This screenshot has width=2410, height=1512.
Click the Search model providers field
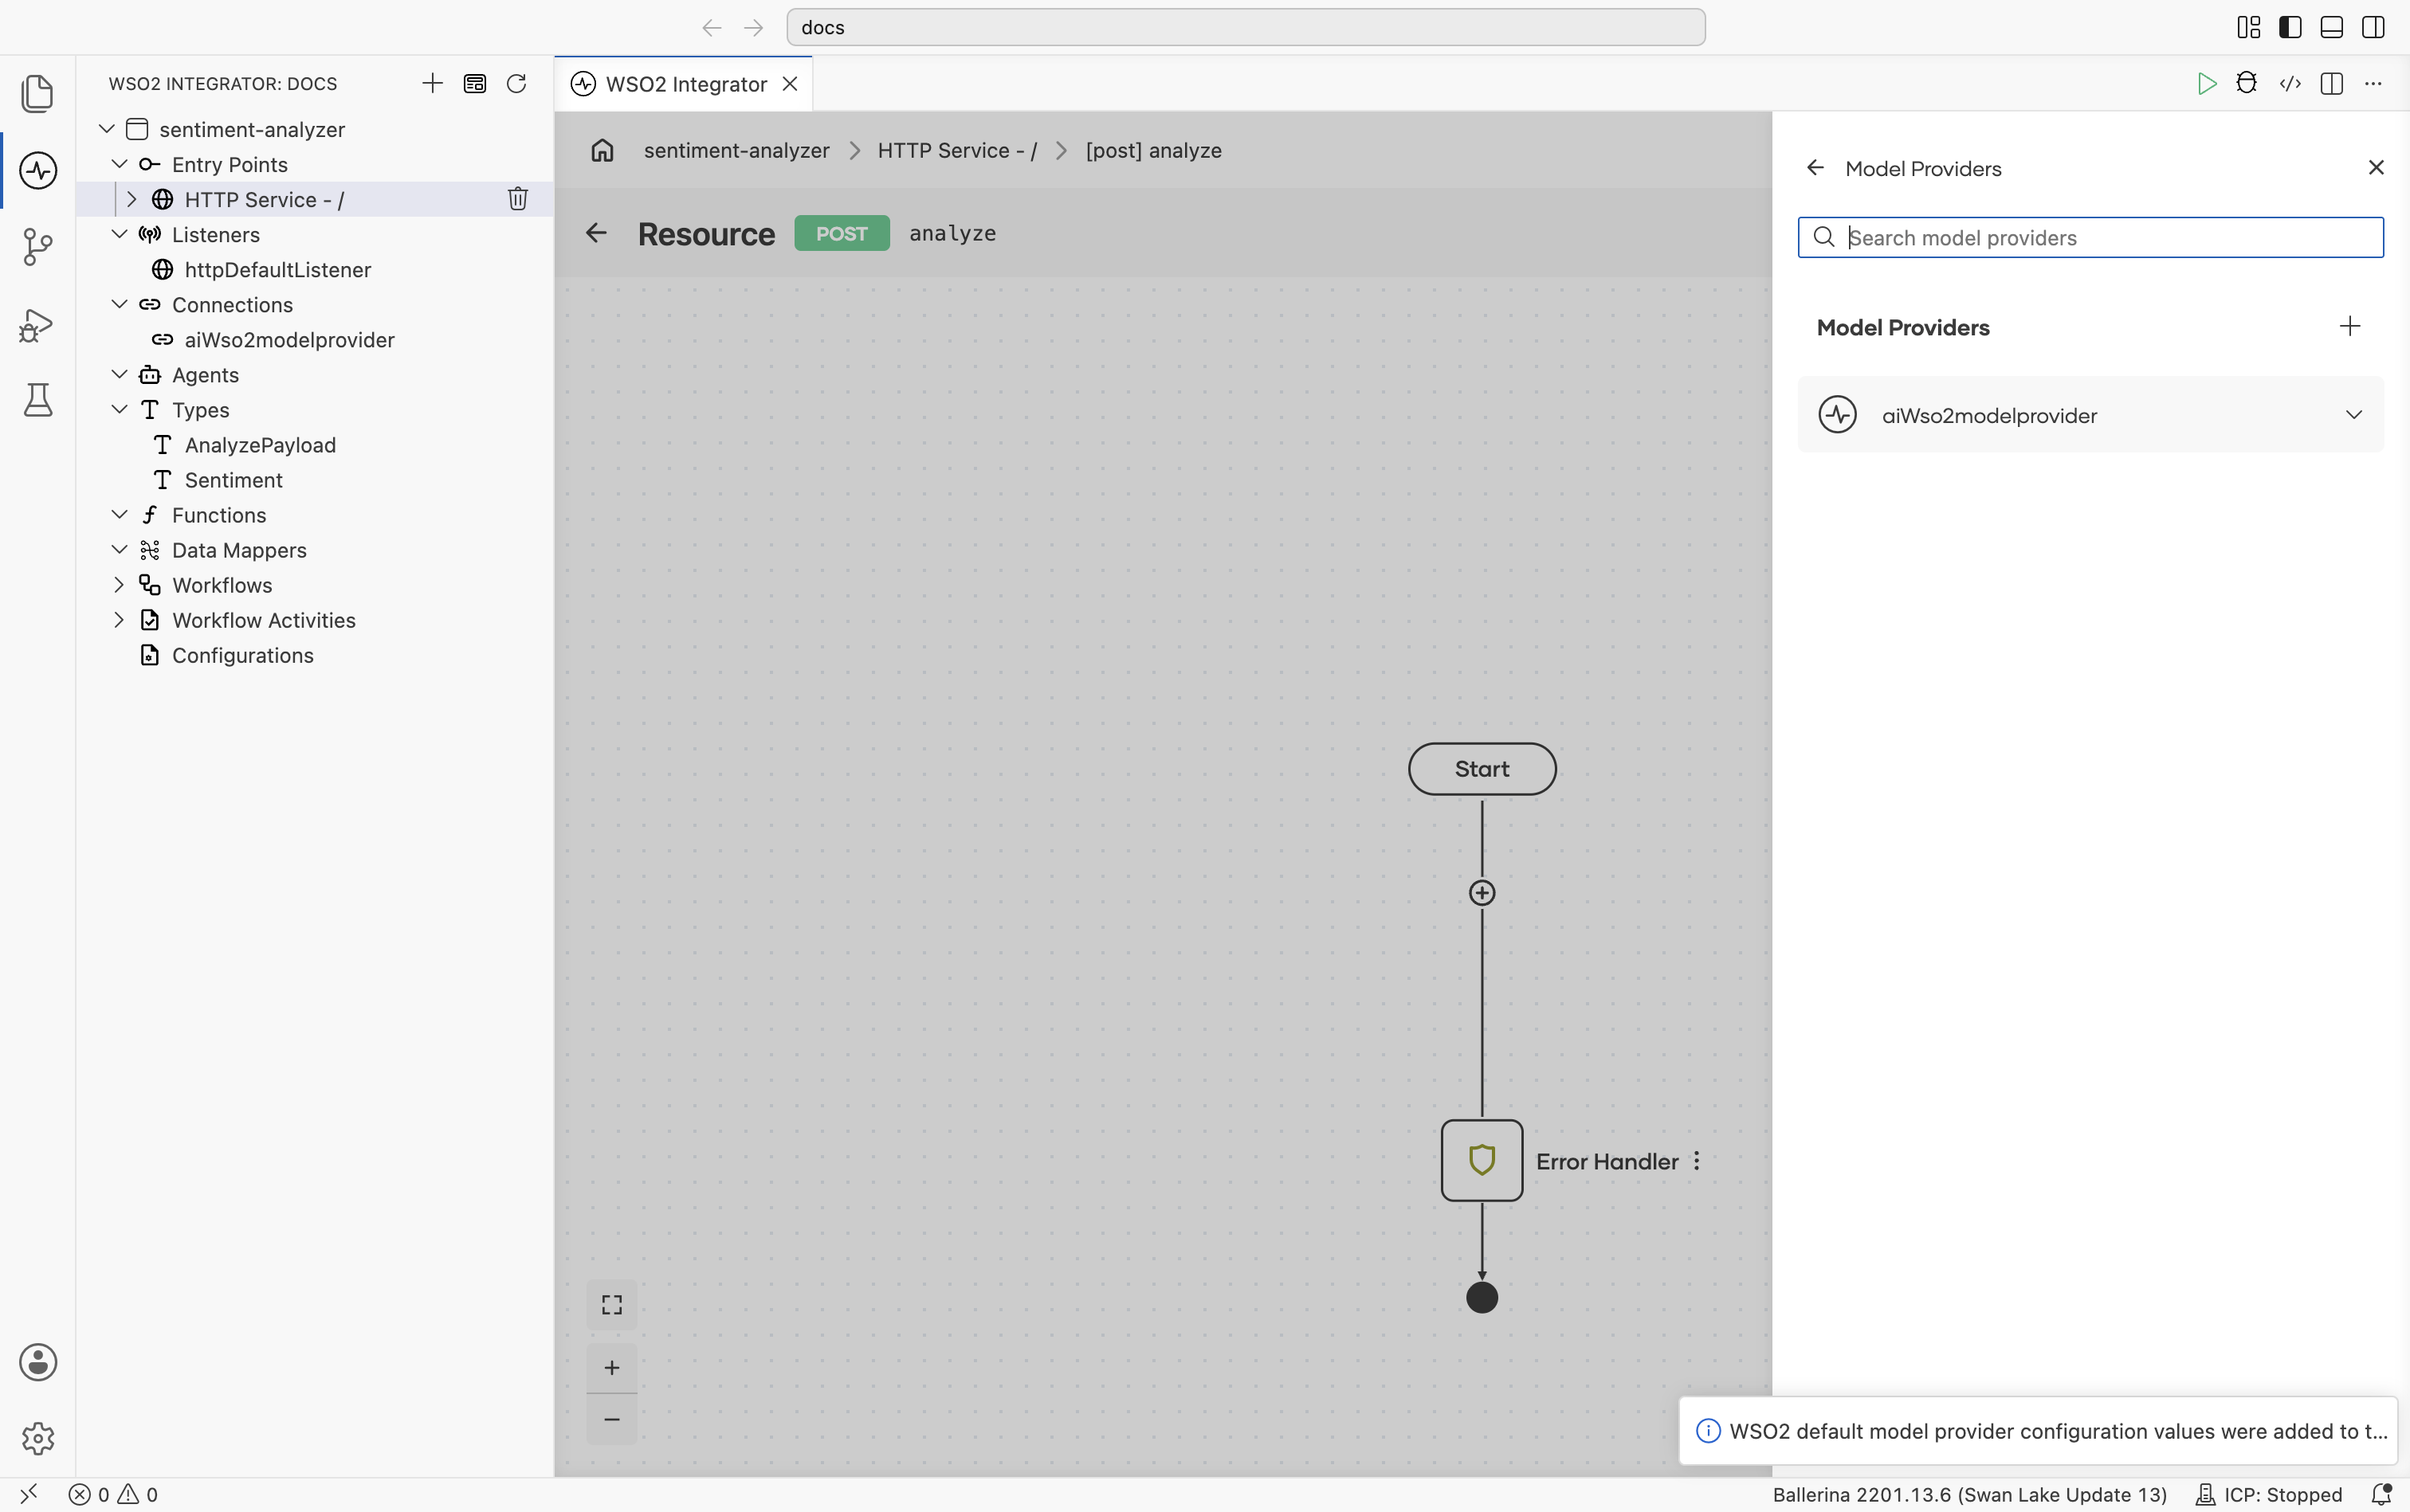2091,238
